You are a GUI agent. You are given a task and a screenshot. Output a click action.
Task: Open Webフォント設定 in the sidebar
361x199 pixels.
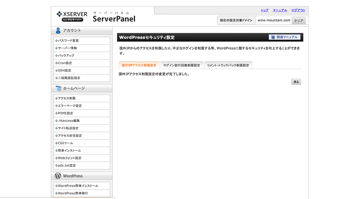click(x=82, y=158)
